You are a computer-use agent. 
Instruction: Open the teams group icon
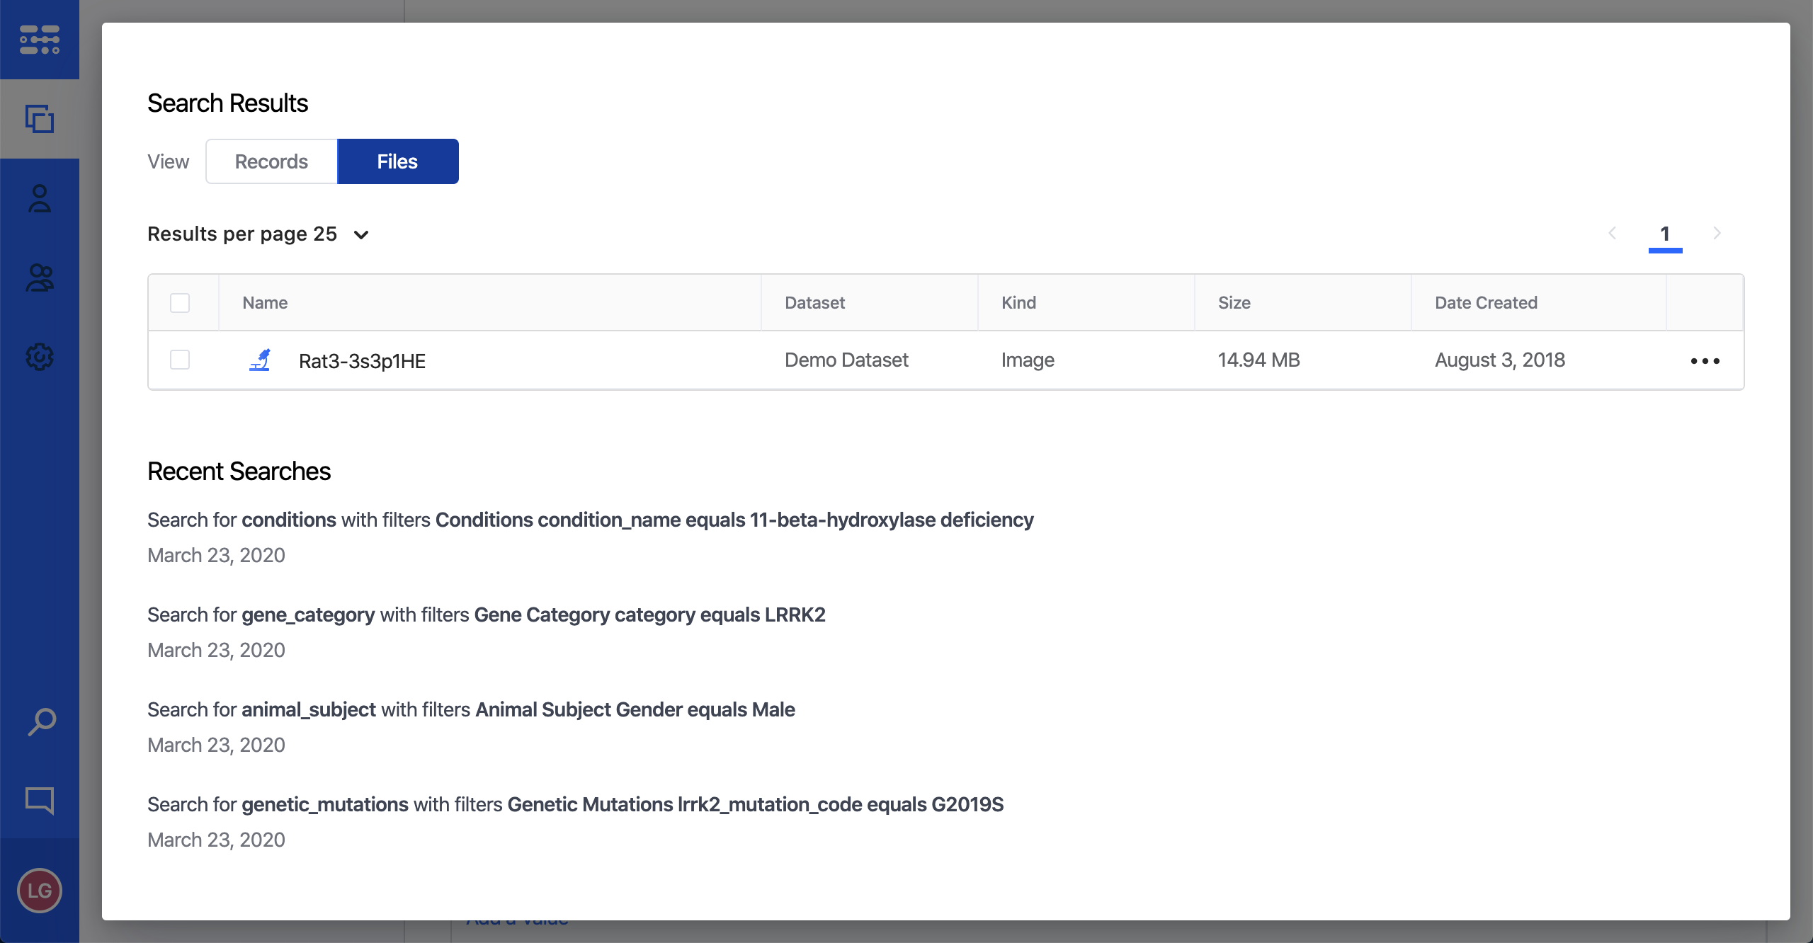[40, 278]
